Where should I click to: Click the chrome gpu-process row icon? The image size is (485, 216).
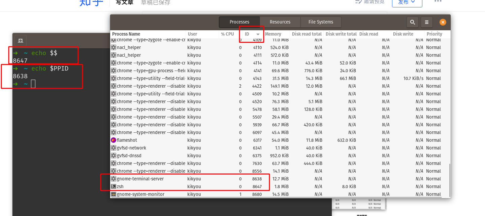point(114,71)
